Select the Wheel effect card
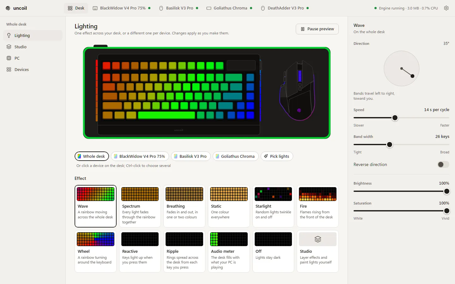 click(x=95, y=251)
